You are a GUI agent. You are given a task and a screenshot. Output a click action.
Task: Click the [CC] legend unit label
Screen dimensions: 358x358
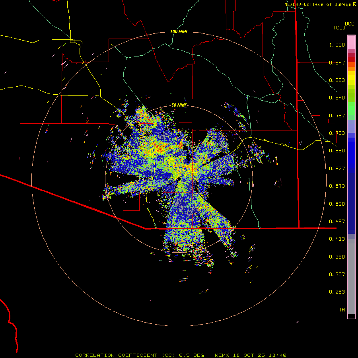coord(339,27)
